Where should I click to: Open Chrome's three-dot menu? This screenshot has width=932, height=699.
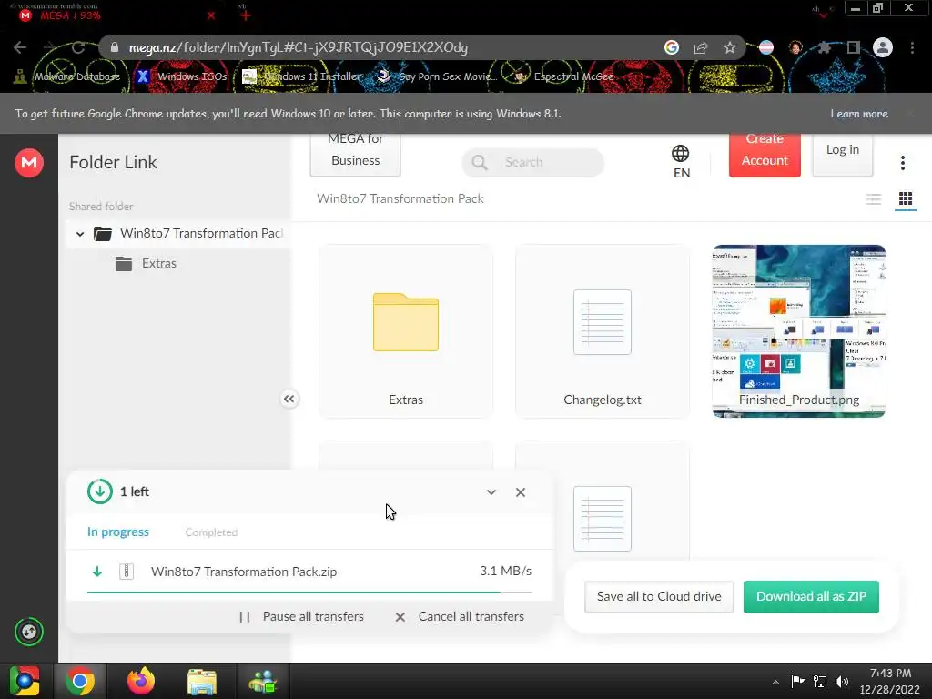pos(912,47)
